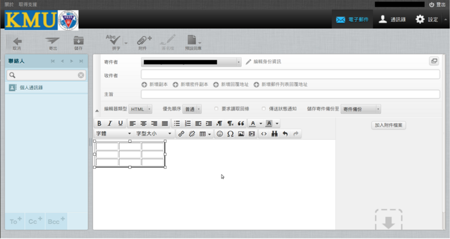This screenshot has height=239, width=450.
Task: Click the 加入附件檔案 button
Action: 389,125
